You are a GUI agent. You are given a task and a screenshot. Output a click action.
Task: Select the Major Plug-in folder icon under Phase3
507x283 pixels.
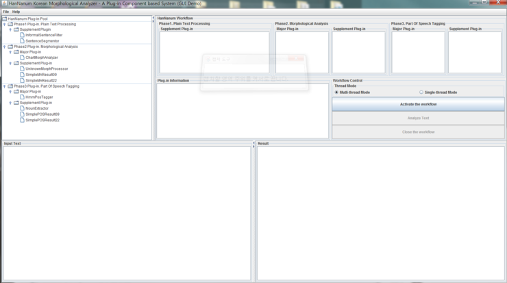16,92
